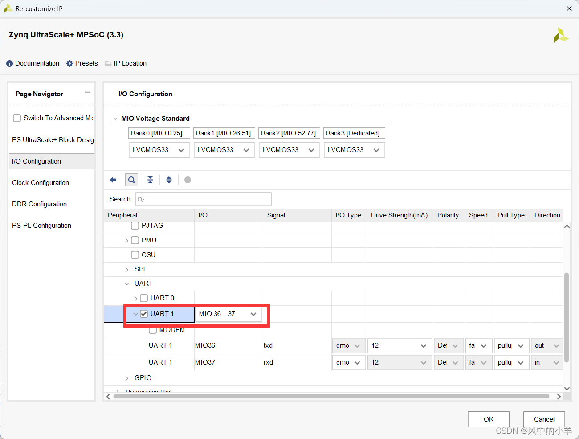Collapse the UART tree node
The image size is (579, 439).
127,283
